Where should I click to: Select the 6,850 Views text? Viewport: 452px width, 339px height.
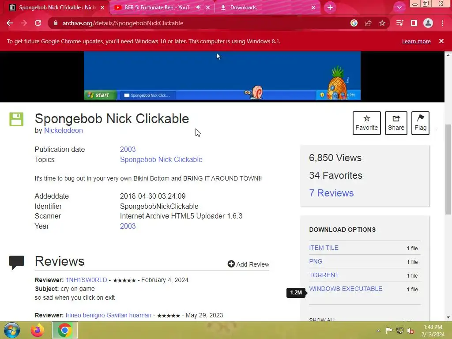click(335, 158)
